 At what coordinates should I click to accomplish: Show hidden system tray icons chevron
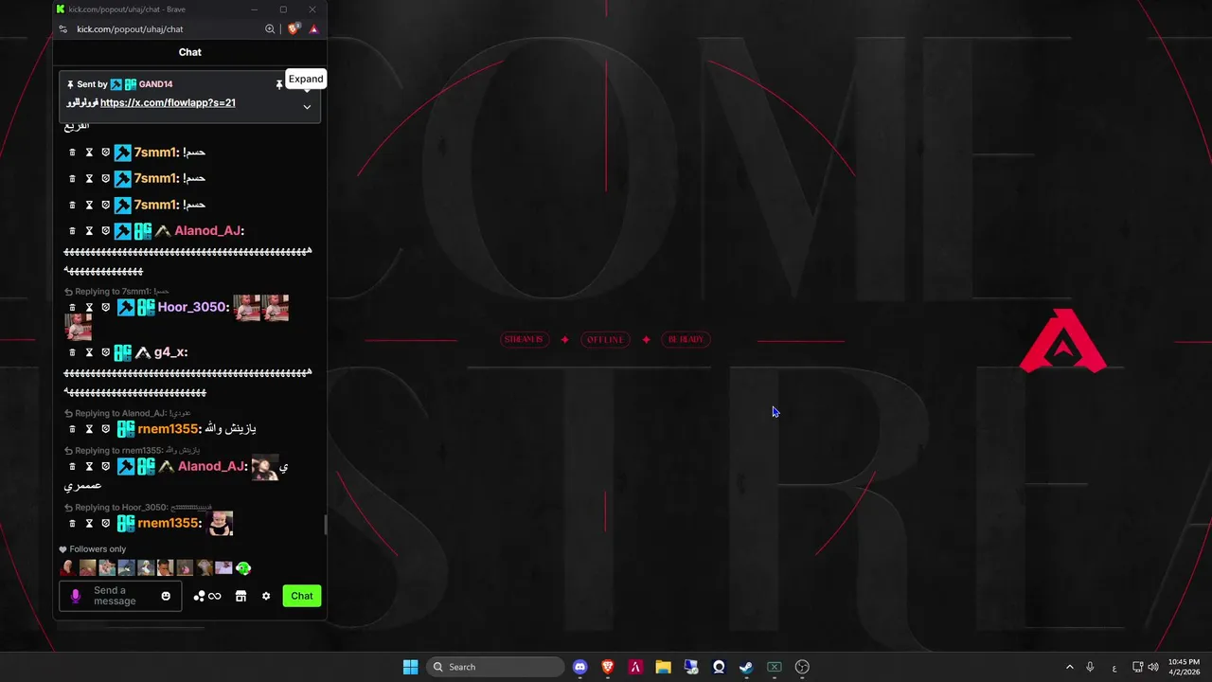[1070, 667]
